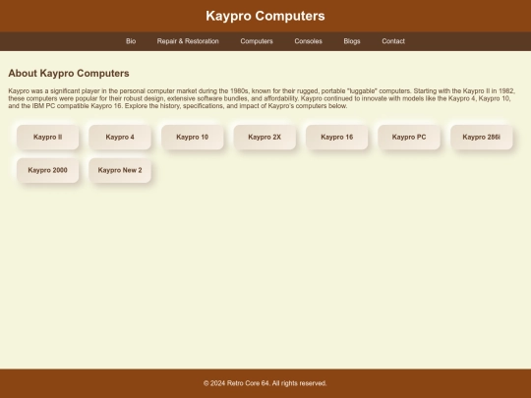This screenshot has width=531, height=398.
Task: Open the Kaypro 4 model card
Action: (120, 137)
